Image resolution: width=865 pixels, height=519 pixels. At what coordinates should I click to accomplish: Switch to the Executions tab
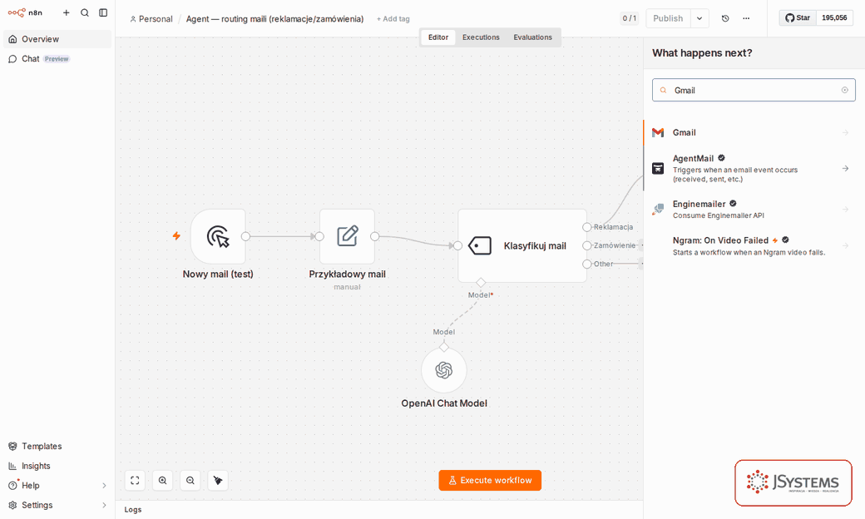(481, 37)
